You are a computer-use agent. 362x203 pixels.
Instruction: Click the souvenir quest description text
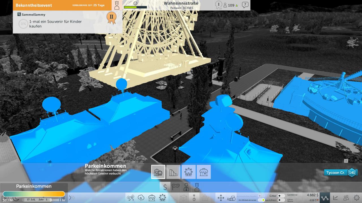[x=55, y=24]
